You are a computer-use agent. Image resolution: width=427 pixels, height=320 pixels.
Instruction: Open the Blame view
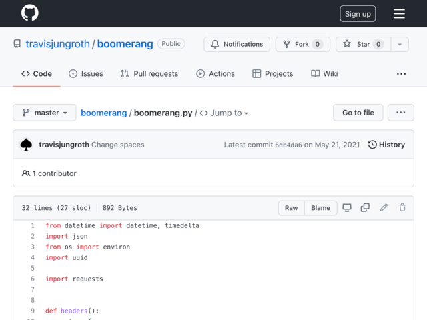pyautogui.click(x=320, y=208)
